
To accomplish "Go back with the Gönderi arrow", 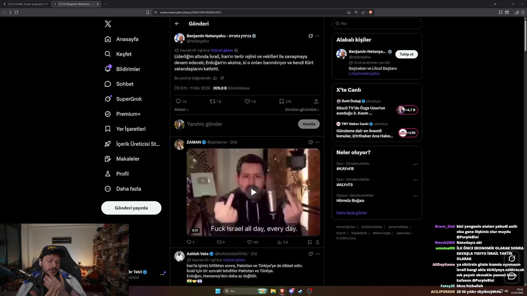I will [x=177, y=24].
